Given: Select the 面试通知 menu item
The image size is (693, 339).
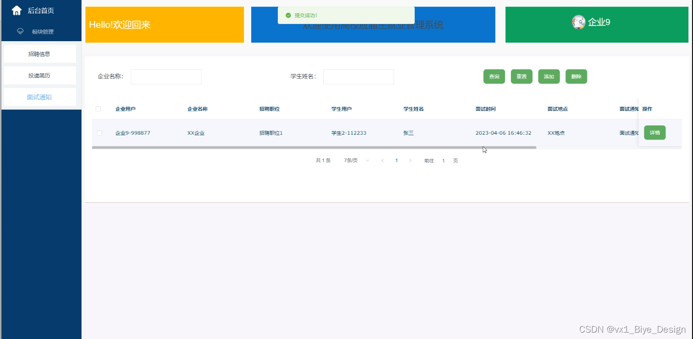Looking at the screenshot, I should [x=40, y=97].
